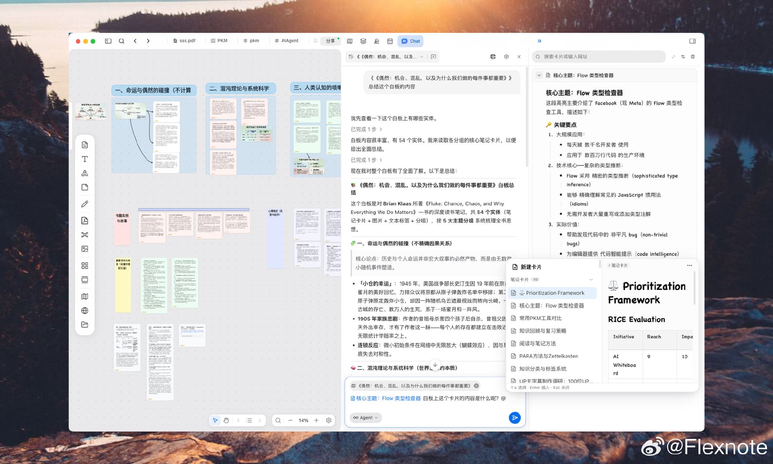This screenshot has width=773, height=464.
Task: Open the grid layout tool
Action: click(85, 266)
